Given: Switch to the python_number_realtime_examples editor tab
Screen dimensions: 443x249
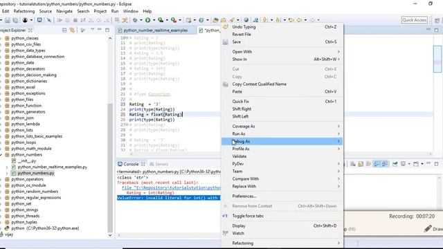Looking at the screenshot, I should [x=156, y=30].
